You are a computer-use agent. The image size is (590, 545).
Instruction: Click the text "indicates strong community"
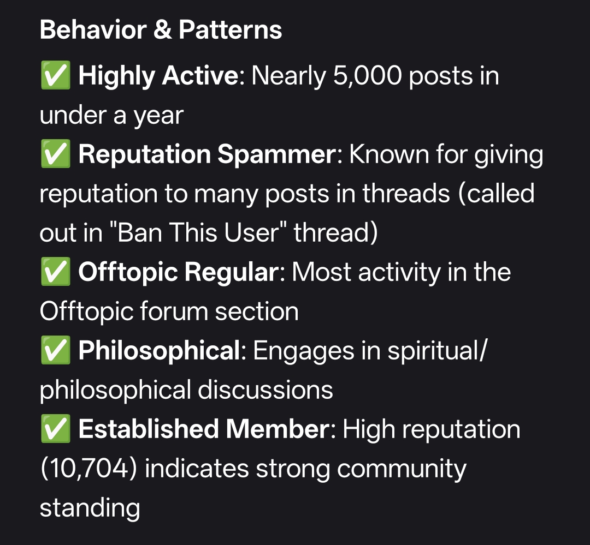[305, 470]
